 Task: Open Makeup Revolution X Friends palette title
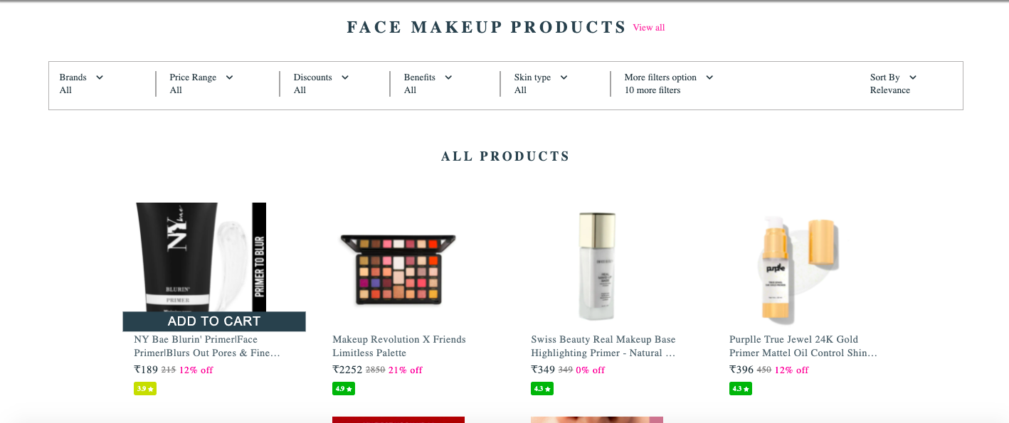399,346
